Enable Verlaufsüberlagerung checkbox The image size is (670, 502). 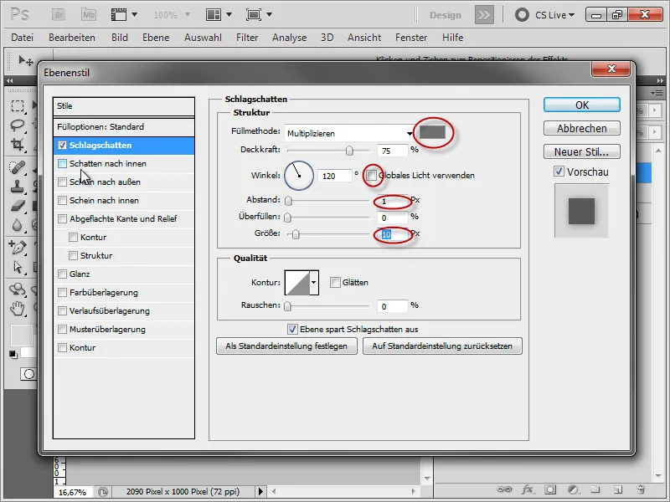click(x=62, y=310)
